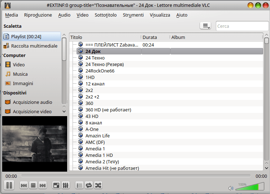Open the Aiuto menu

[182, 15]
